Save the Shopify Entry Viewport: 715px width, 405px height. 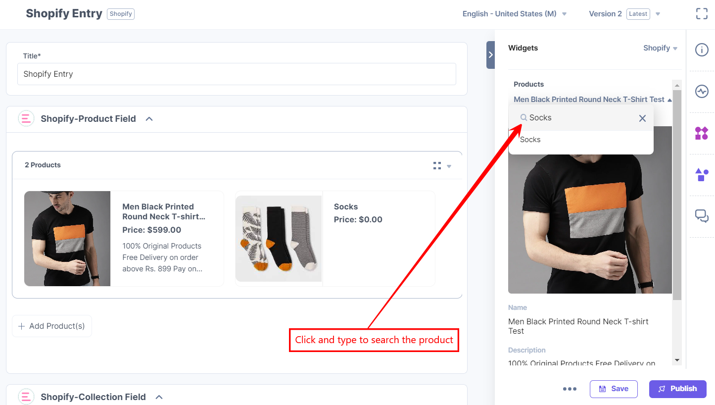(x=614, y=389)
